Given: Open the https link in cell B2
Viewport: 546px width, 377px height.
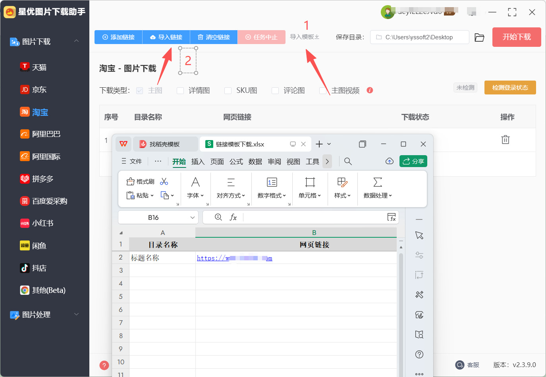Looking at the screenshot, I should 234,258.
